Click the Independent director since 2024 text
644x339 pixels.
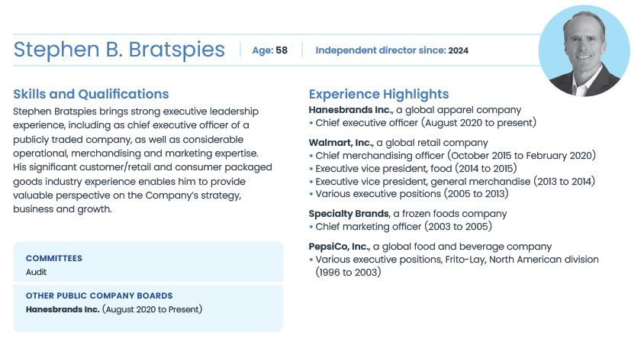tap(391, 50)
